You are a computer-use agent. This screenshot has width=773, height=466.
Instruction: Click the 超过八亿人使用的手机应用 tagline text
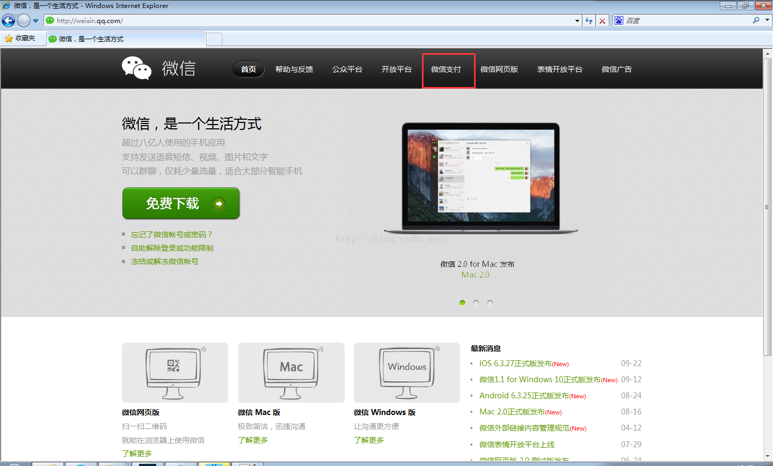[173, 143]
